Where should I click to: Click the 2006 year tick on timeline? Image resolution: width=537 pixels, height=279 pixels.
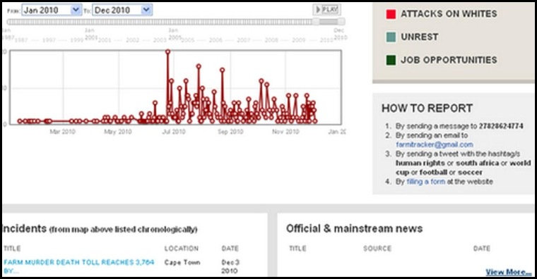(x=216, y=40)
